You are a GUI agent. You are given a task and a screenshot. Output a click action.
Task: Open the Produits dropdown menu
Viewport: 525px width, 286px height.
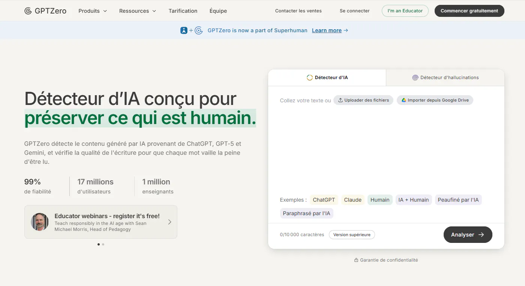tap(93, 11)
